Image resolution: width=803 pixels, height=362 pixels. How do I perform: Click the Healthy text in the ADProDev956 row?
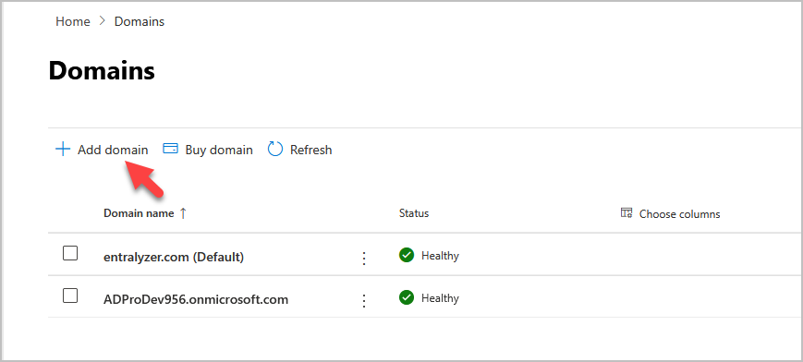pos(440,298)
